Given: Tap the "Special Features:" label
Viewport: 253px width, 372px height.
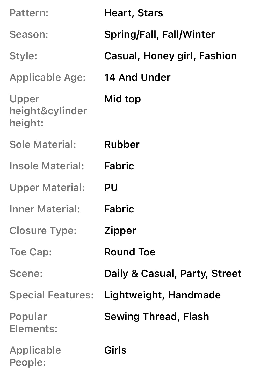Looking at the screenshot, I should pos(52,295).
